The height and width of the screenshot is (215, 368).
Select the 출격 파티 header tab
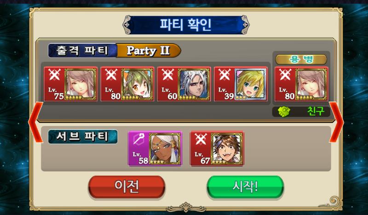(x=82, y=51)
